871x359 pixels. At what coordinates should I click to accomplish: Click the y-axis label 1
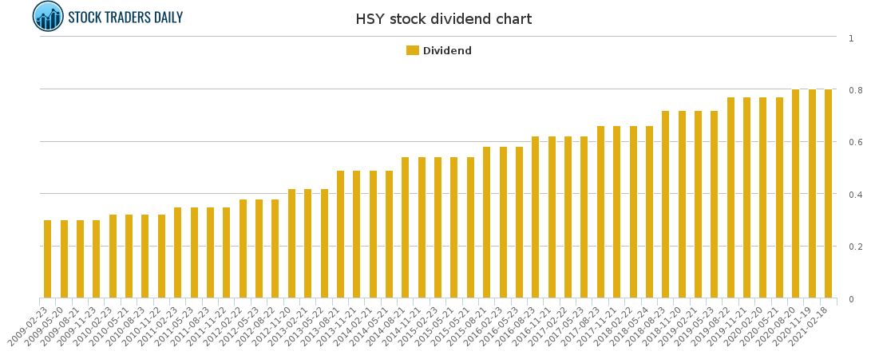(851, 38)
